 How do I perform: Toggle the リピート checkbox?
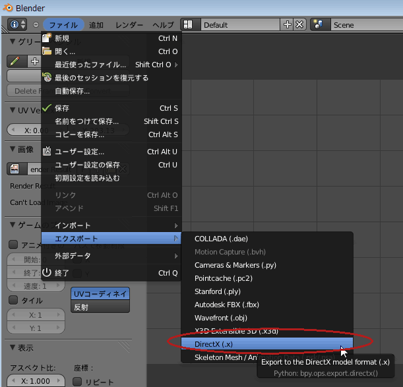point(77,382)
